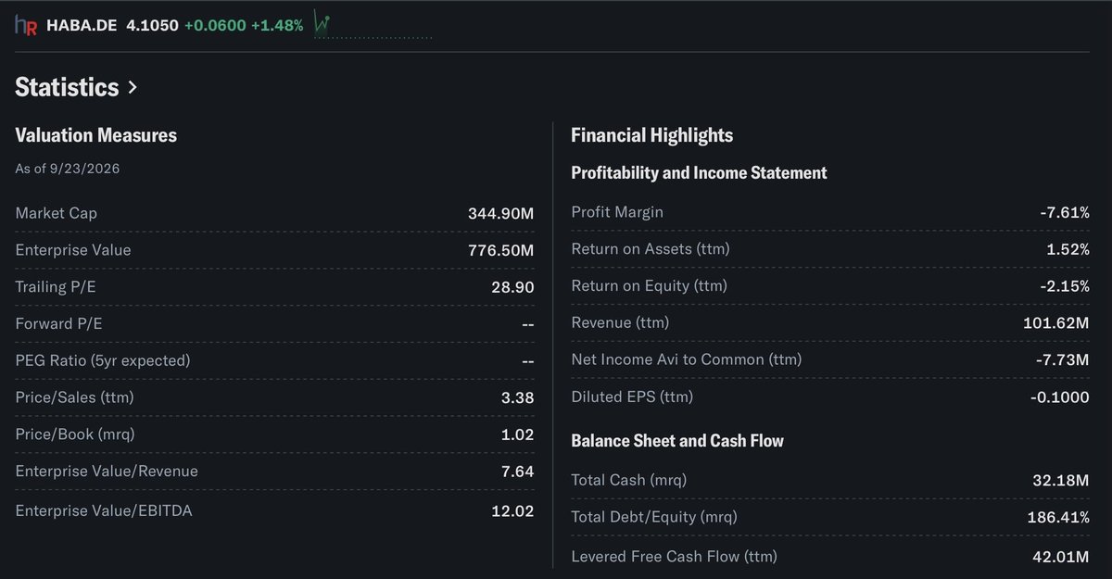The height and width of the screenshot is (579, 1112).
Task: Select the Return on Assets value 1.52%
Action: point(1068,250)
